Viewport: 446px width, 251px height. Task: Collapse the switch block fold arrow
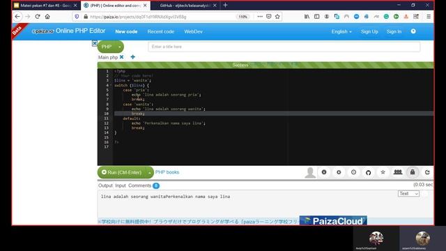(x=111, y=85)
